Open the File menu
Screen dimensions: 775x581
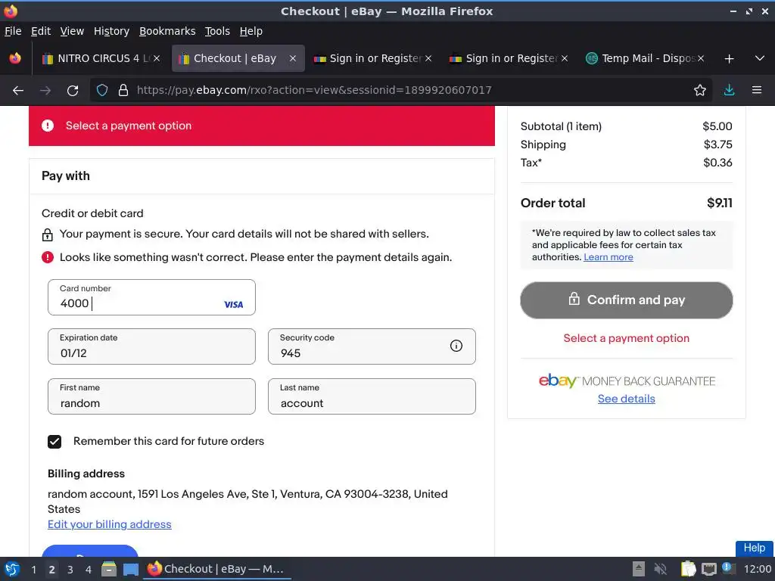[x=13, y=31]
